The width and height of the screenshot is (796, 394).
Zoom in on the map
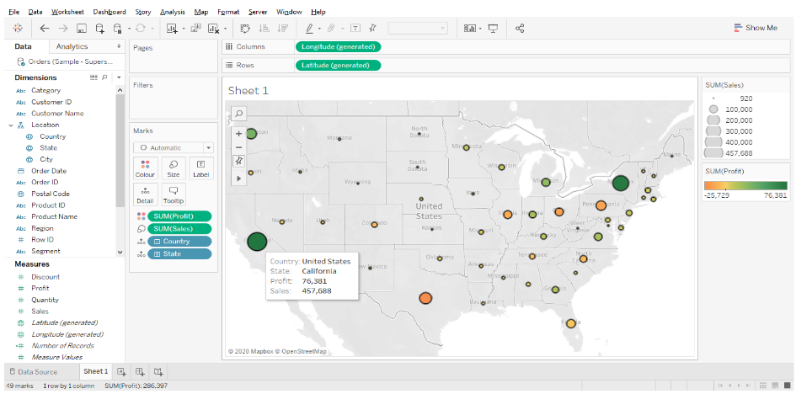click(238, 134)
